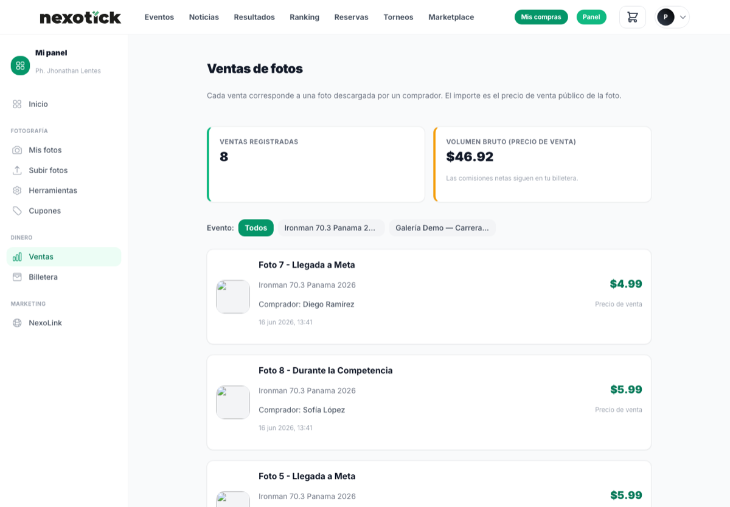Select Ventas in the sidebar
Image resolution: width=730 pixels, height=507 pixels.
click(x=64, y=257)
